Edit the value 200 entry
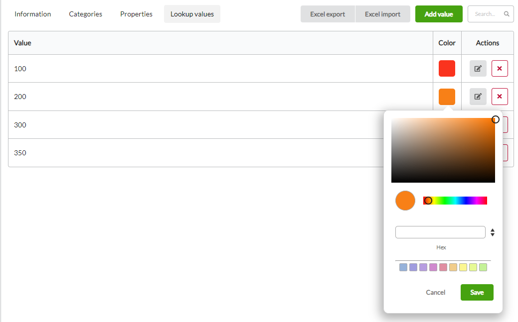The height and width of the screenshot is (322, 518). pos(478,97)
